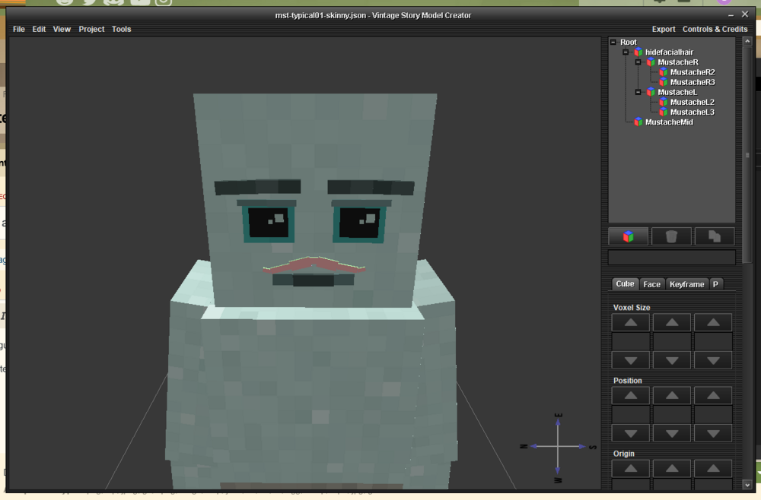Collapse the Root tree node
The image size is (761, 500).
point(613,43)
